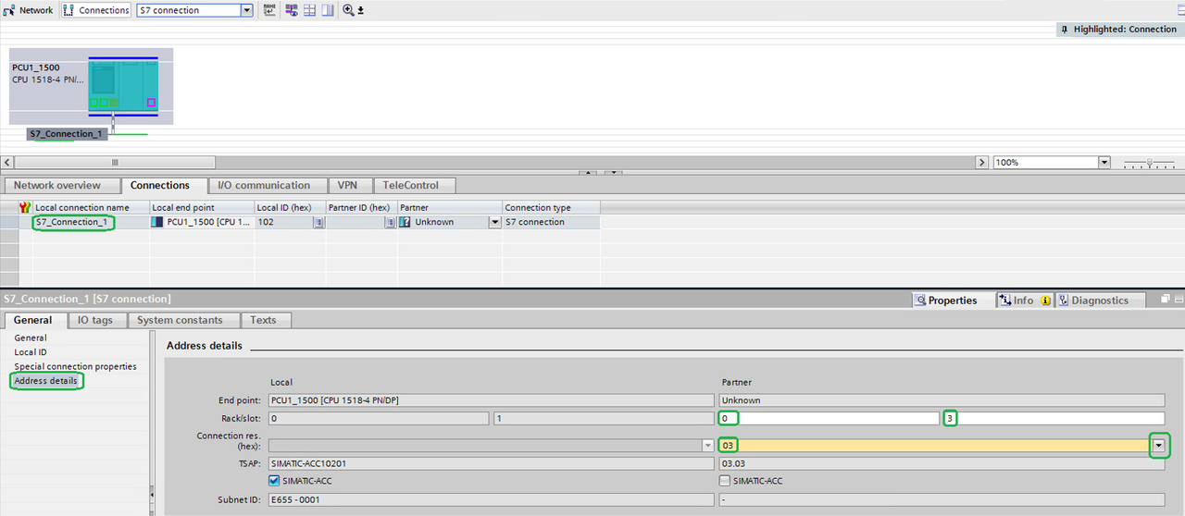Click the Partner slot field with value 3
This screenshot has width=1185, height=516.
[1054, 419]
